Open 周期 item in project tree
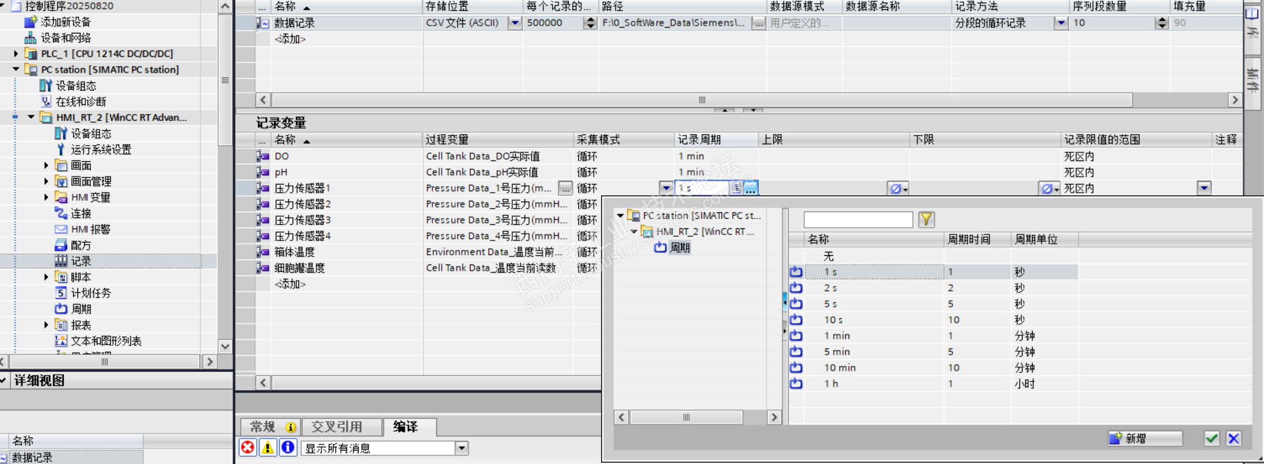The width and height of the screenshot is (1264, 464). point(81,310)
